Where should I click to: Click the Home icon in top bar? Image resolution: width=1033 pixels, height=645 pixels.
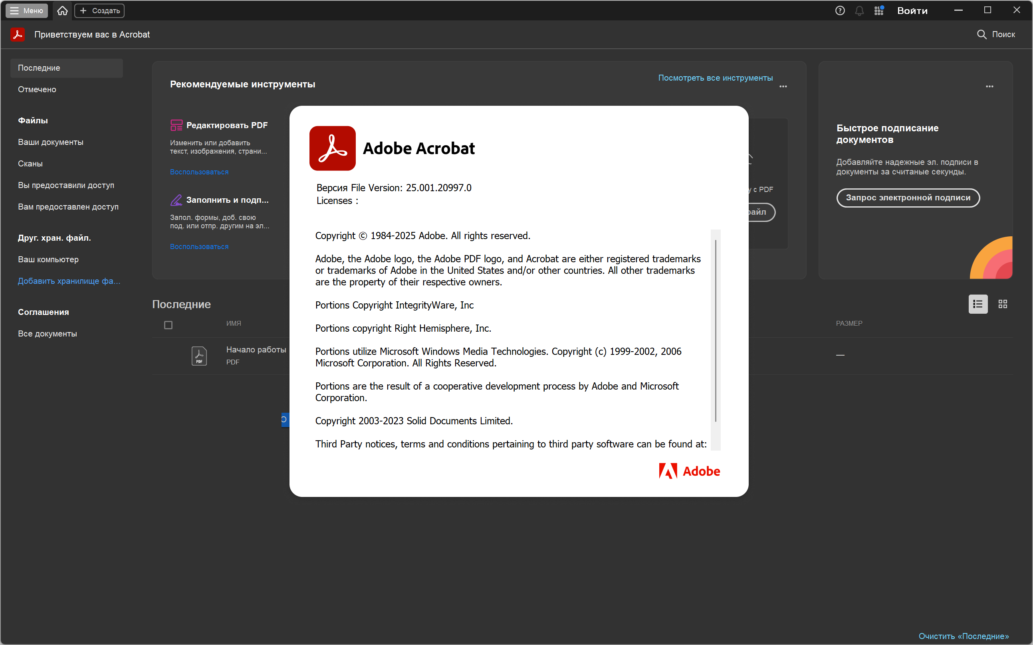pos(62,11)
